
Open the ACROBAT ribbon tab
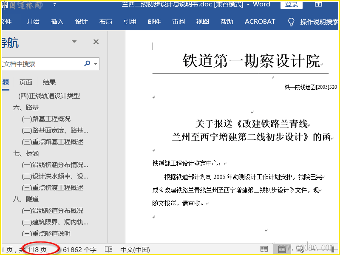click(x=260, y=22)
